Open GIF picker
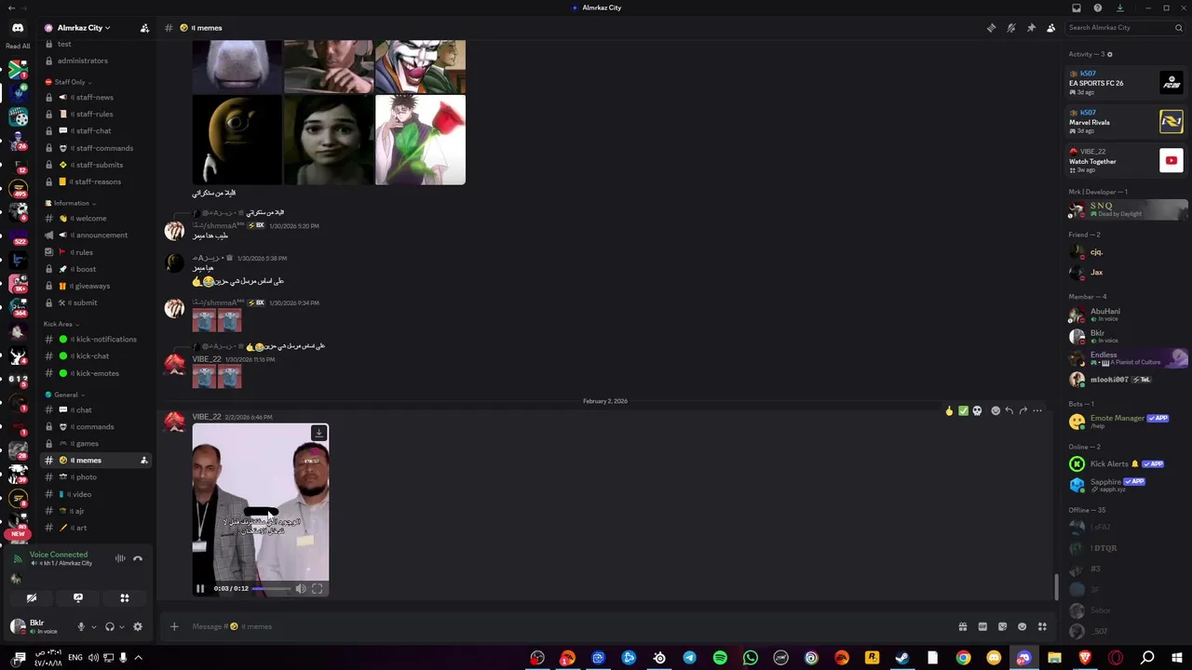The width and height of the screenshot is (1192, 670). (982, 626)
